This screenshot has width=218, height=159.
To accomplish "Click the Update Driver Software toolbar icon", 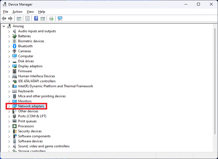I will click(x=51, y=19).
